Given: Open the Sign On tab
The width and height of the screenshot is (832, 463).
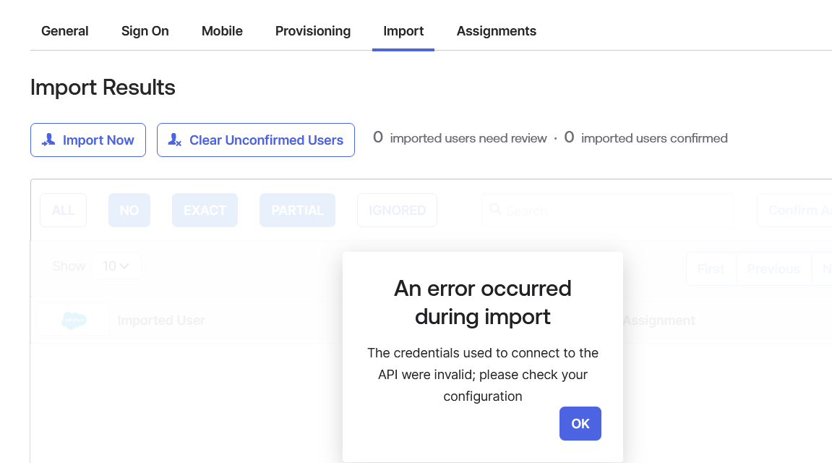Looking at the screenshot, I should (x=145, y=31).
